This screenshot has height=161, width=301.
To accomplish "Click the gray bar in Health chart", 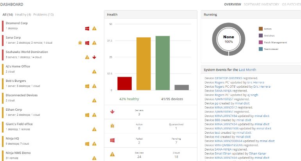I will point(182,87).
